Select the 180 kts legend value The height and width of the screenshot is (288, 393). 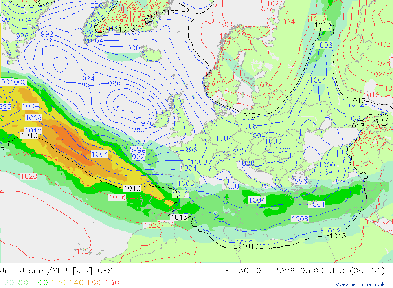(x=112, y=283)
